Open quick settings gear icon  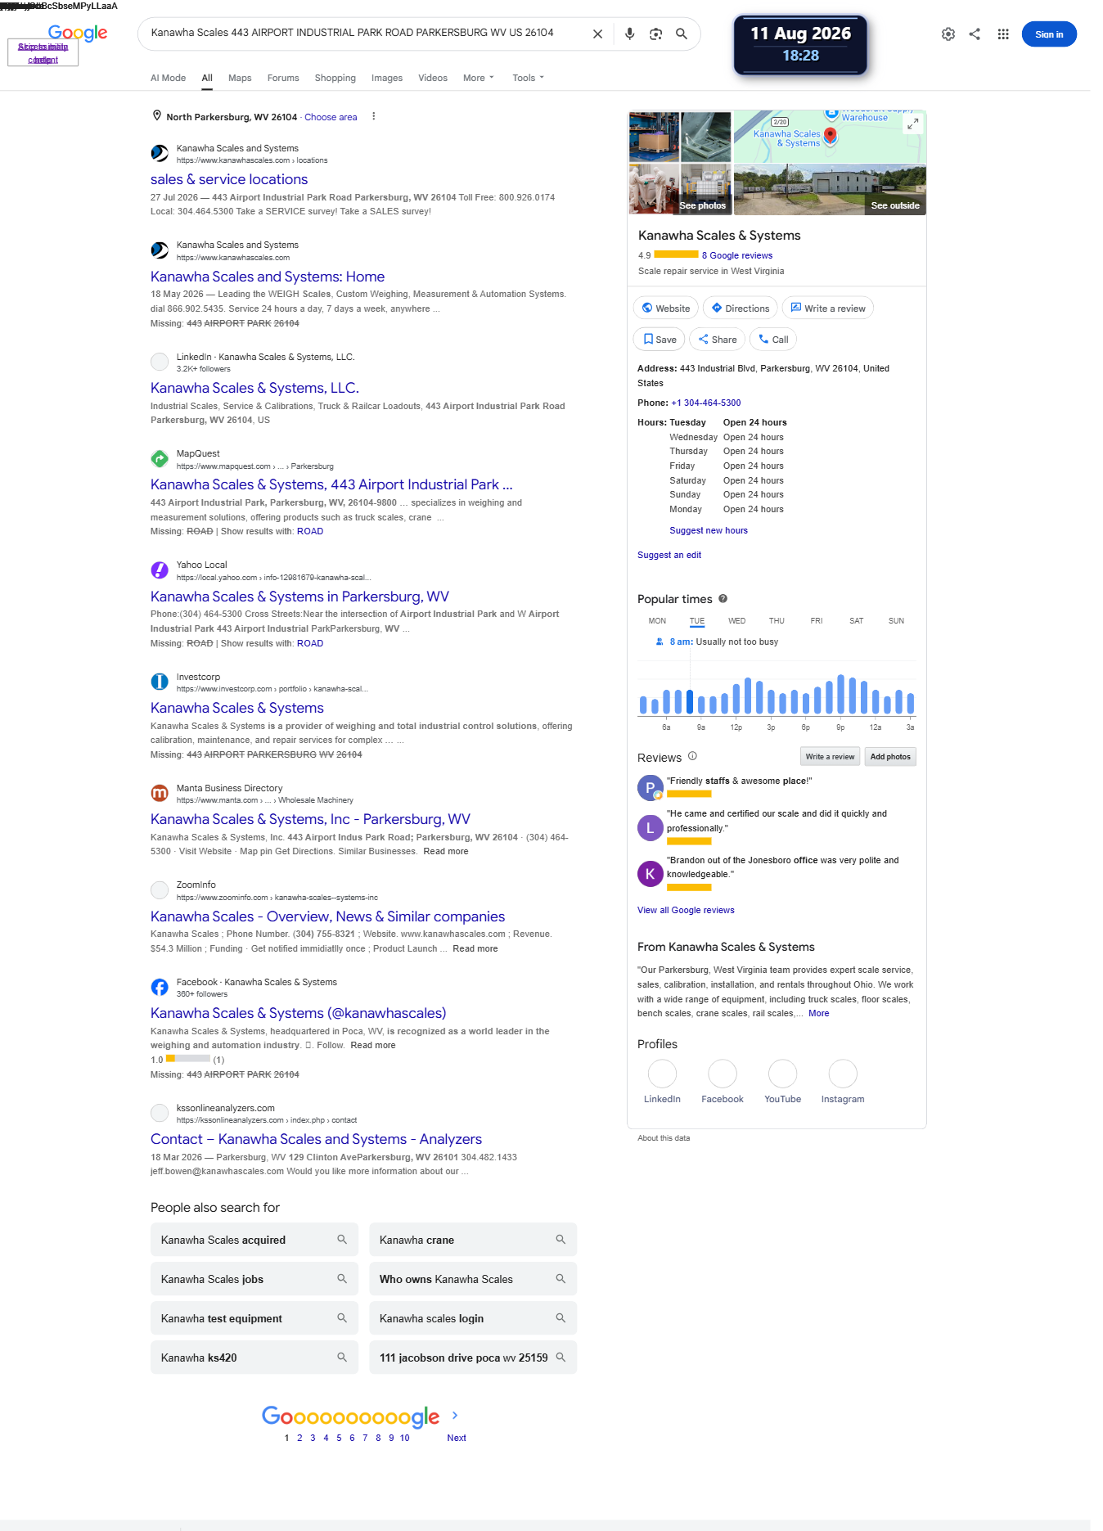(948, 34)
